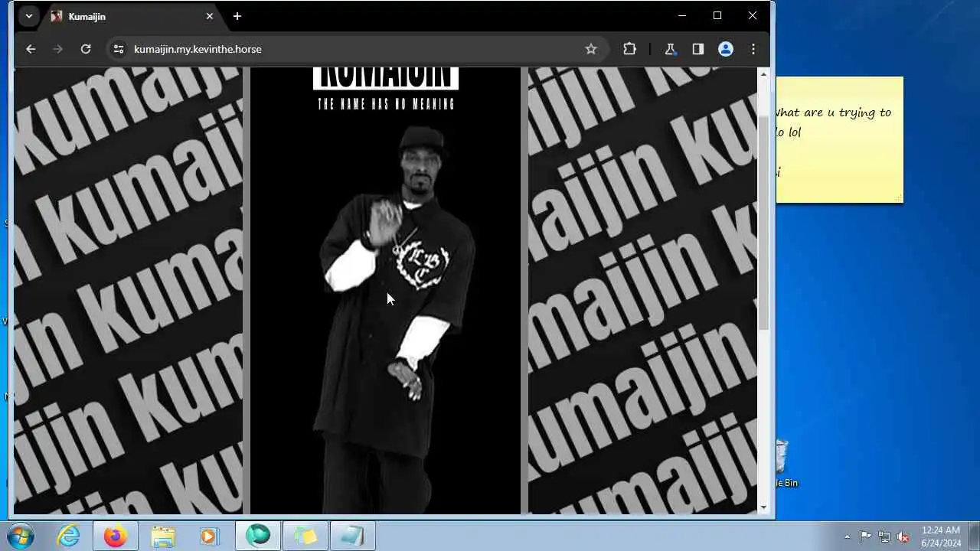Toggle the browser side panel
Viewport: 980px width, 551px height.
[x=697, y=49]
